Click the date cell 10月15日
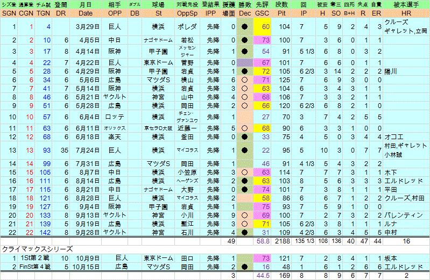 86,267
